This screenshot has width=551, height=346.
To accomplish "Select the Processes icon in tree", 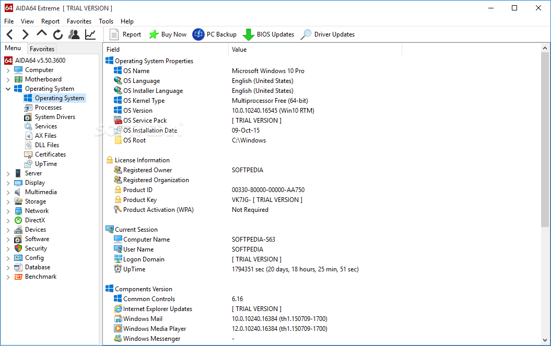I will pos(28,108).
